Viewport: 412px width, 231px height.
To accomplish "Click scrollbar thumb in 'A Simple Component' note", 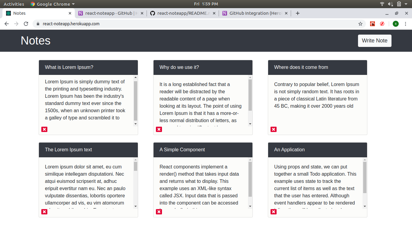I will tap(250, 179).
